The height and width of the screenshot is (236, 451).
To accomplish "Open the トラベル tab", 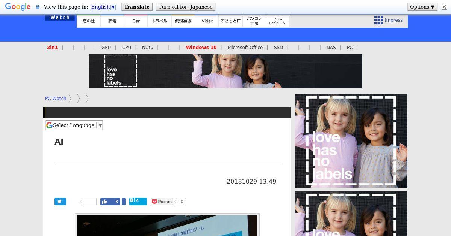I will [x=160, y=21].
